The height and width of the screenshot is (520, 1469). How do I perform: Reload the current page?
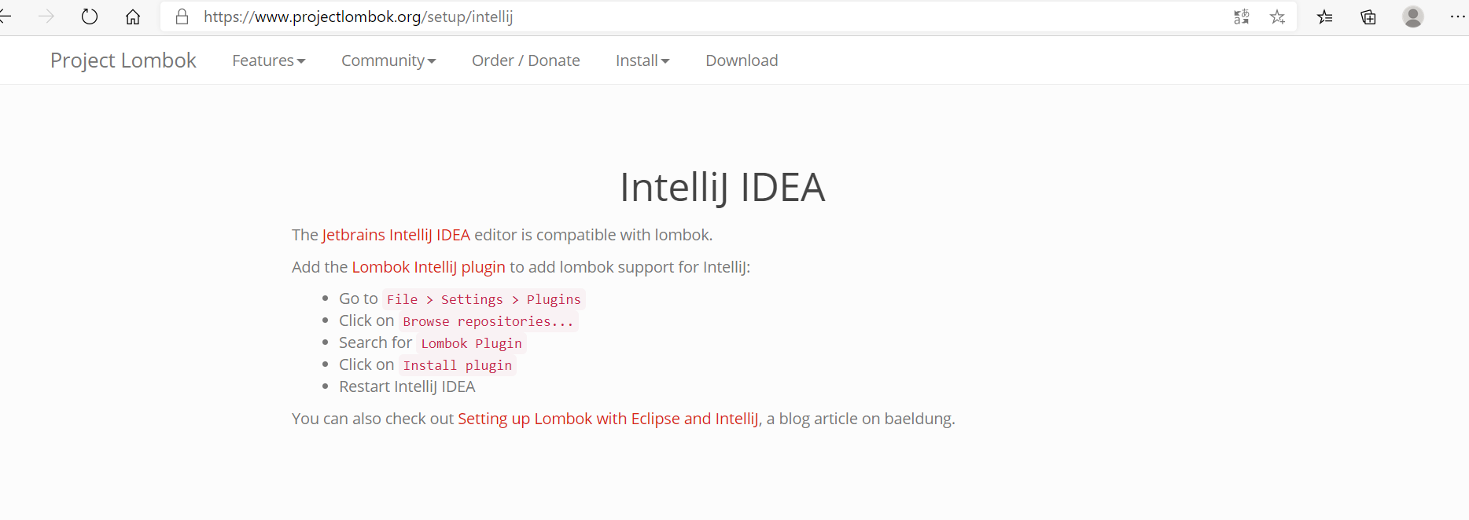[x=89, y=16]
